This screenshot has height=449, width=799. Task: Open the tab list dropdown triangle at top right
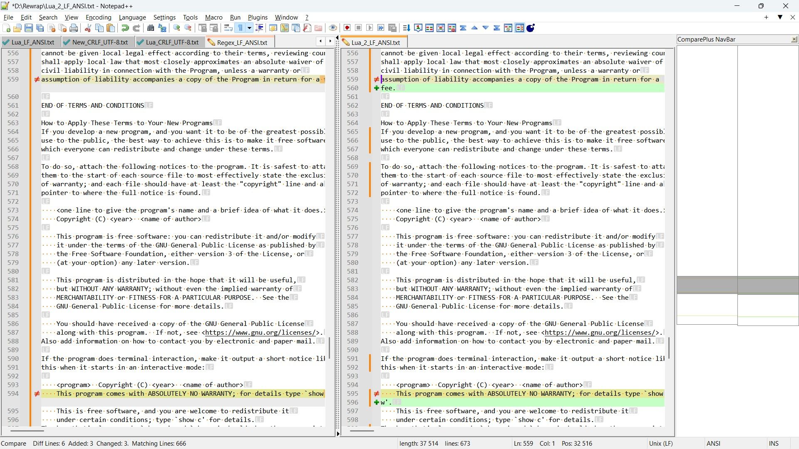click(x=780, y=17)
